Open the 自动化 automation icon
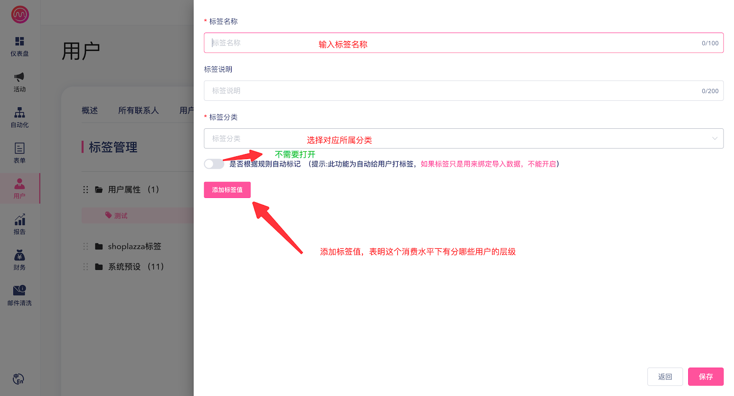The width and height of the screenshot is (734, 396). [x=19, y=113]
